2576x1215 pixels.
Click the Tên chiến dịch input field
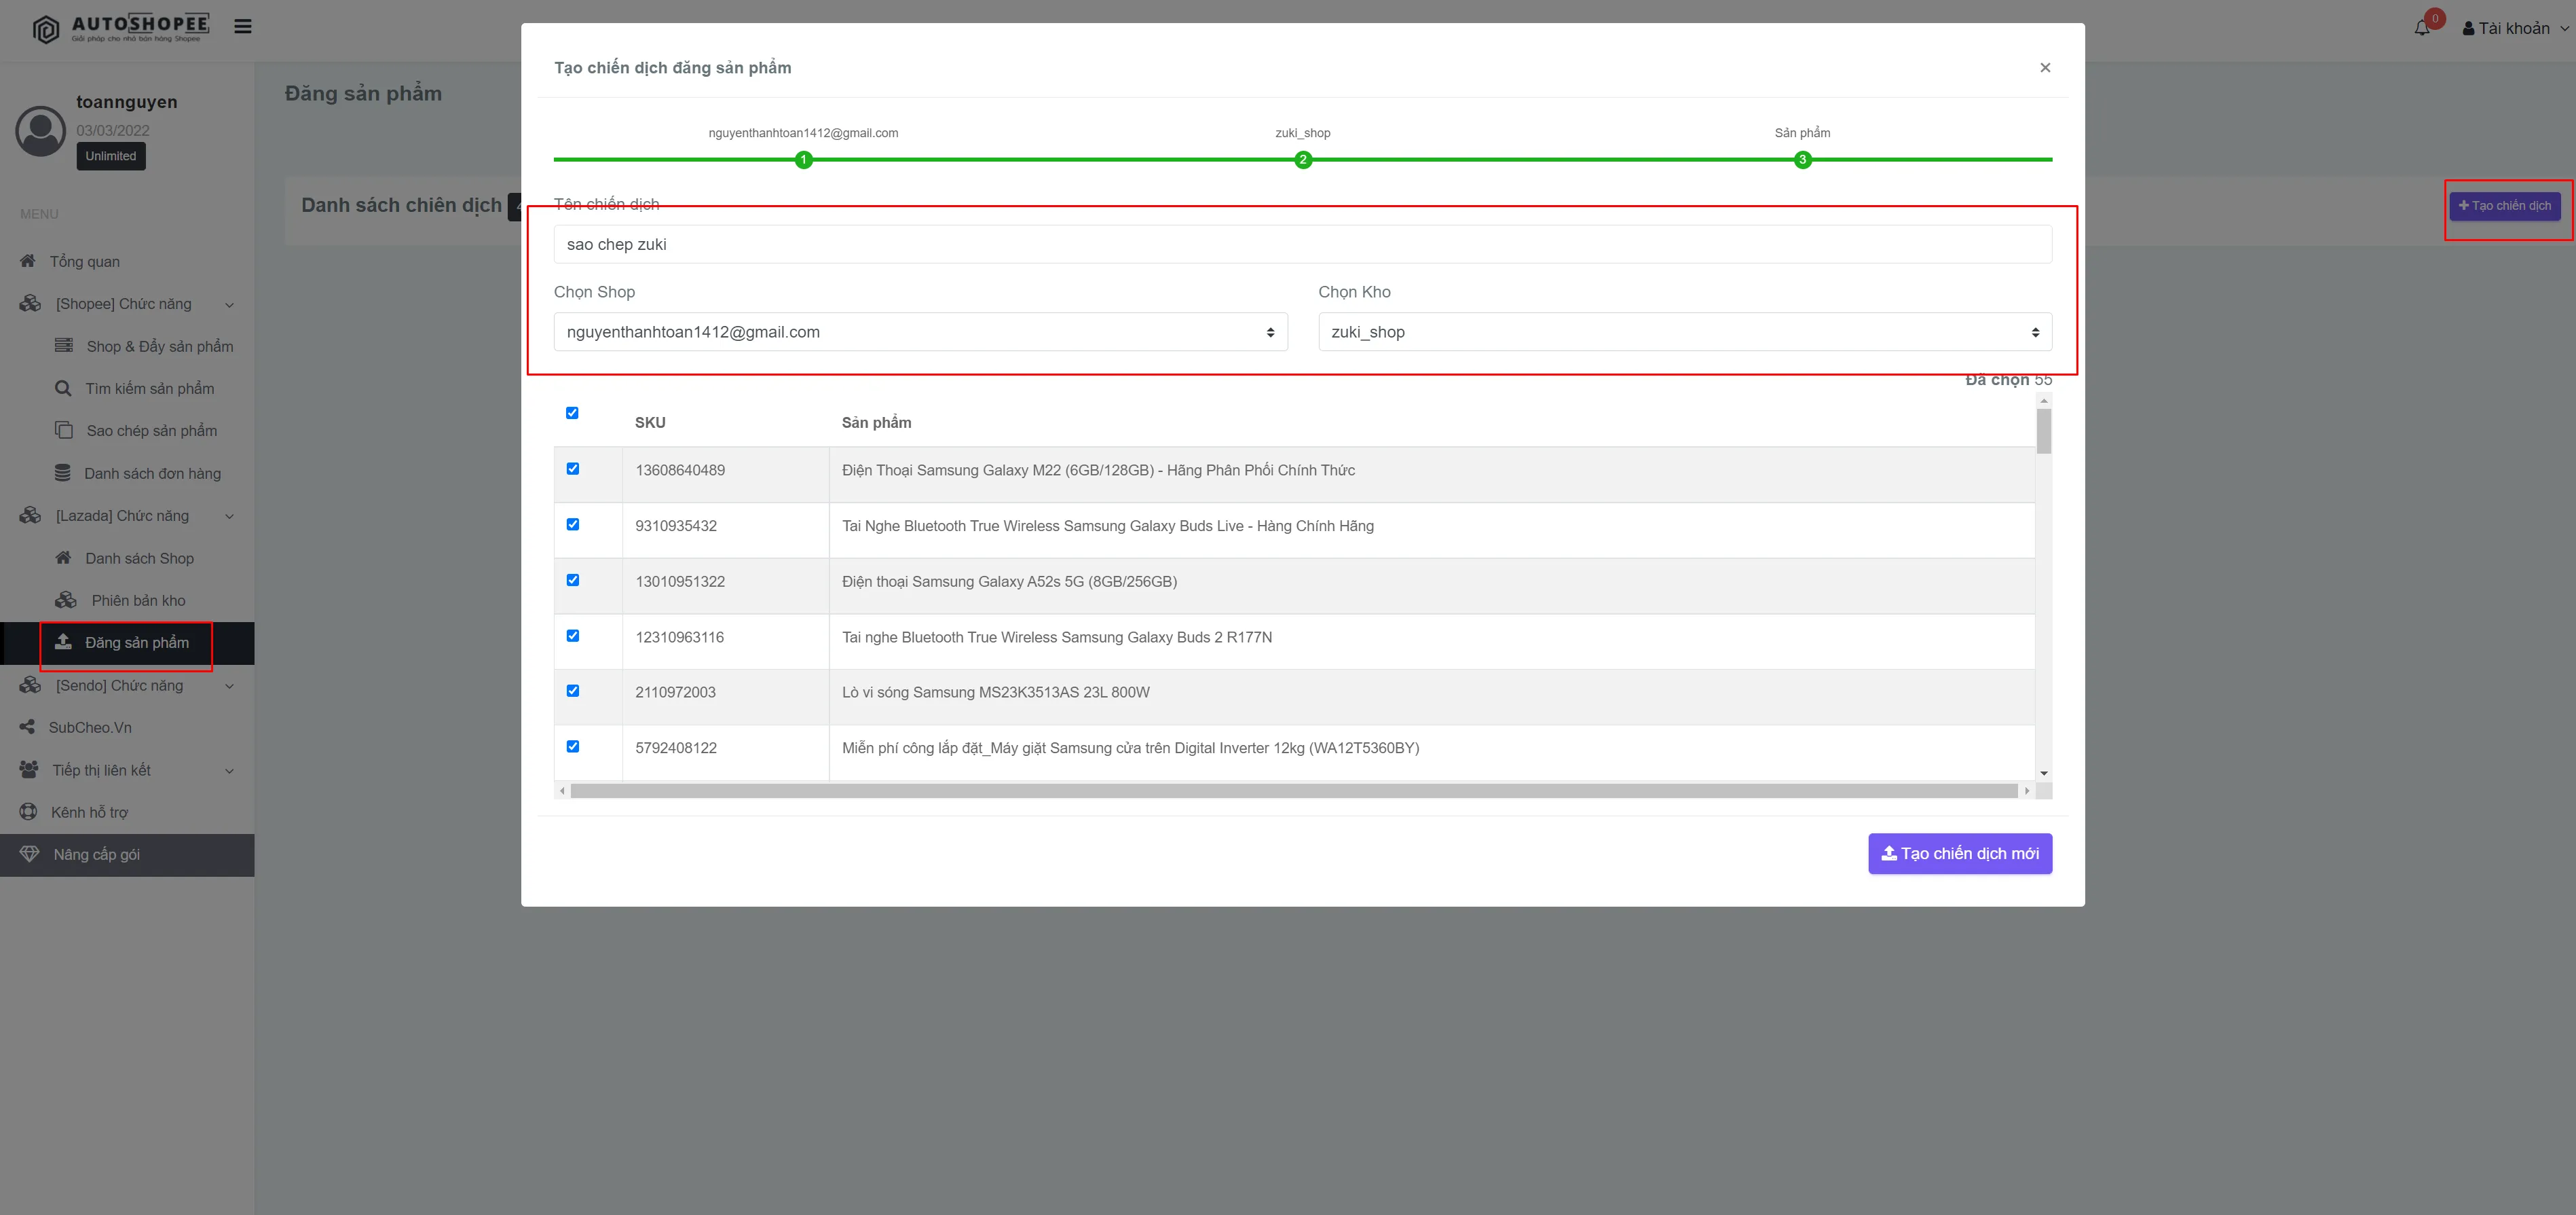coord(1303,244)
